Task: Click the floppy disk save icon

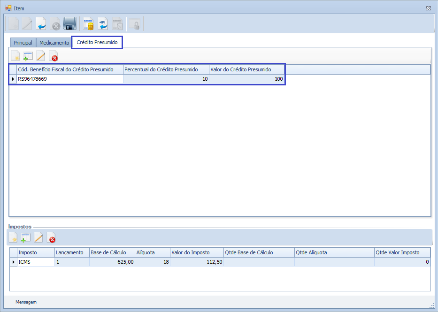Action: pos(69,24)
